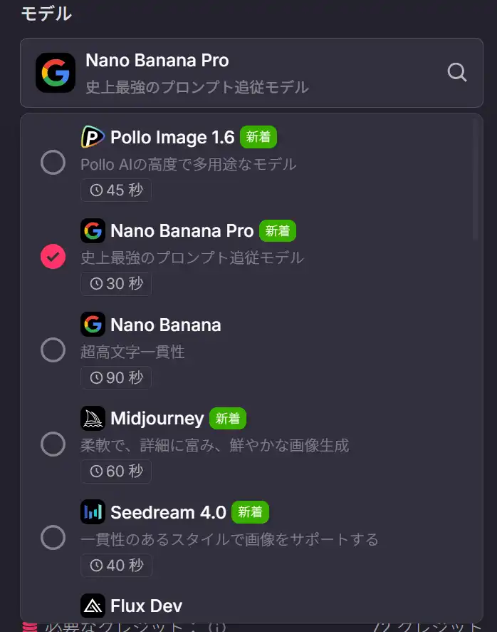Select the Midjourney radio button
The width and height of the screenshot is (497, 632).
53,444
